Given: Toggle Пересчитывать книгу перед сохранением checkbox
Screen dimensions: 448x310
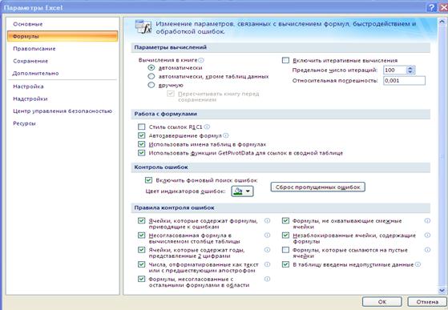Looking at the screenshot, I should point(171,94).
